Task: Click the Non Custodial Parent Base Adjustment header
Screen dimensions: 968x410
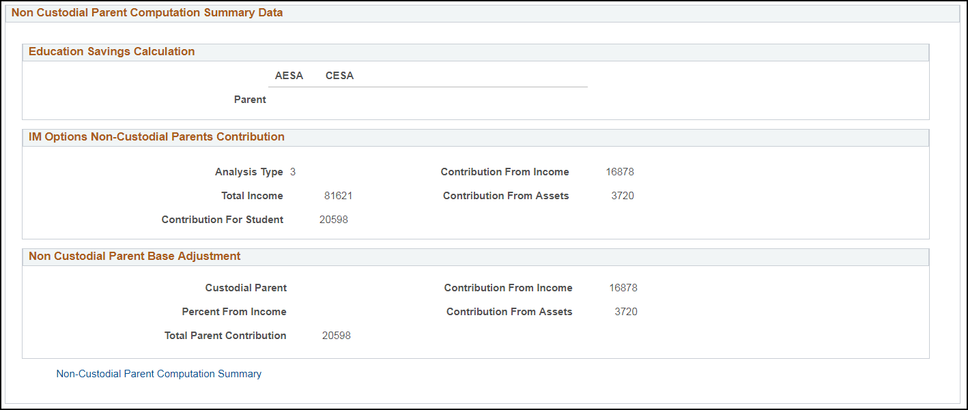Action: pyautogui.click(x=133, y=256)
